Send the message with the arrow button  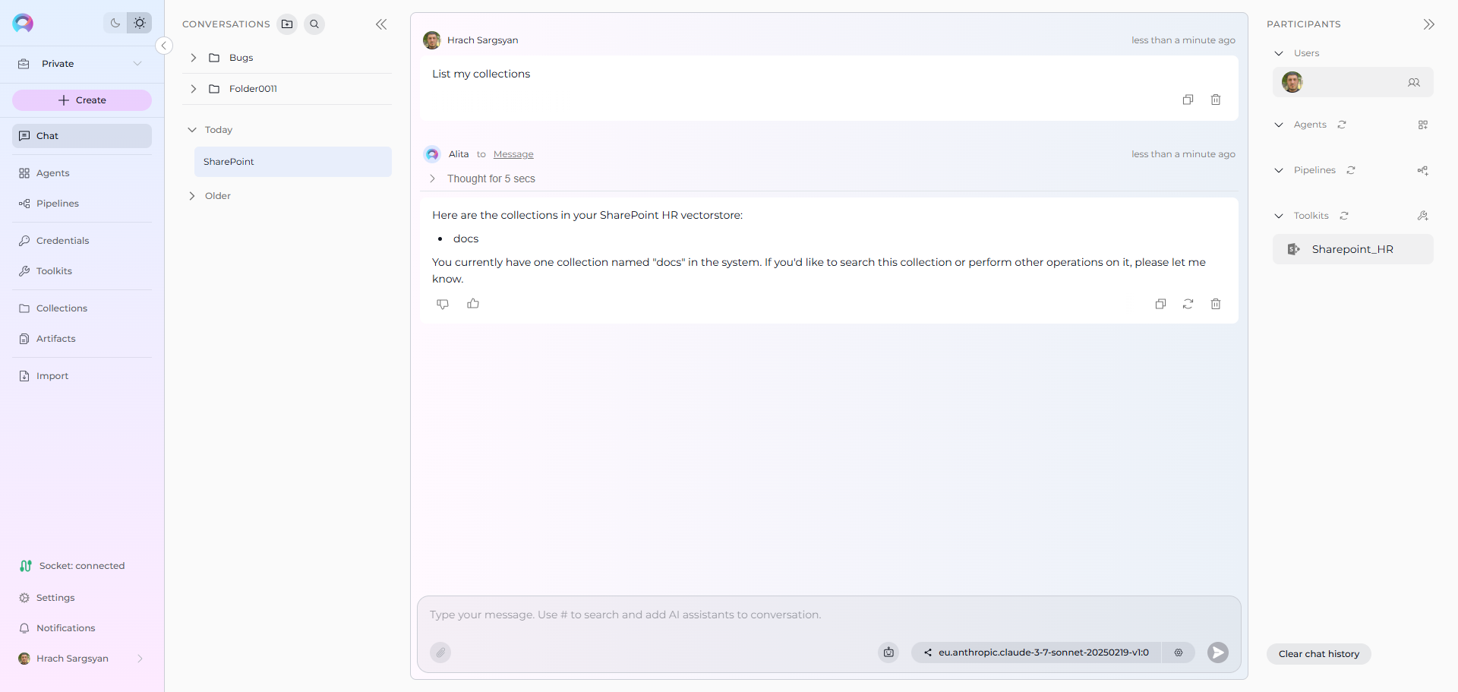[x=1217, y=653]
